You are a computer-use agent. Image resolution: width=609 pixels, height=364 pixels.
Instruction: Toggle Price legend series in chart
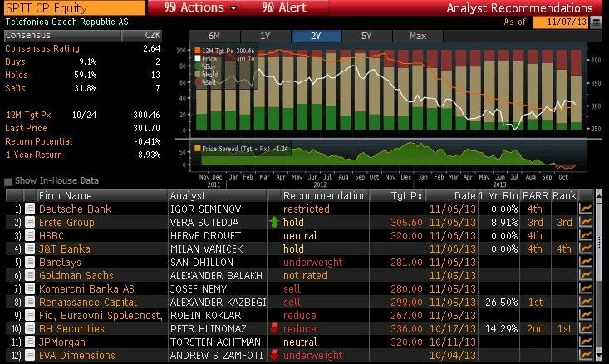pyautogui.click(x=198, y=59)
